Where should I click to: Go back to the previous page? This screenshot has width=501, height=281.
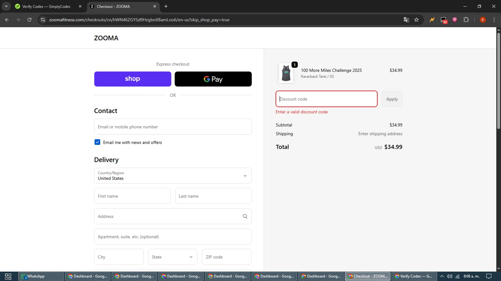pos(7,20)
